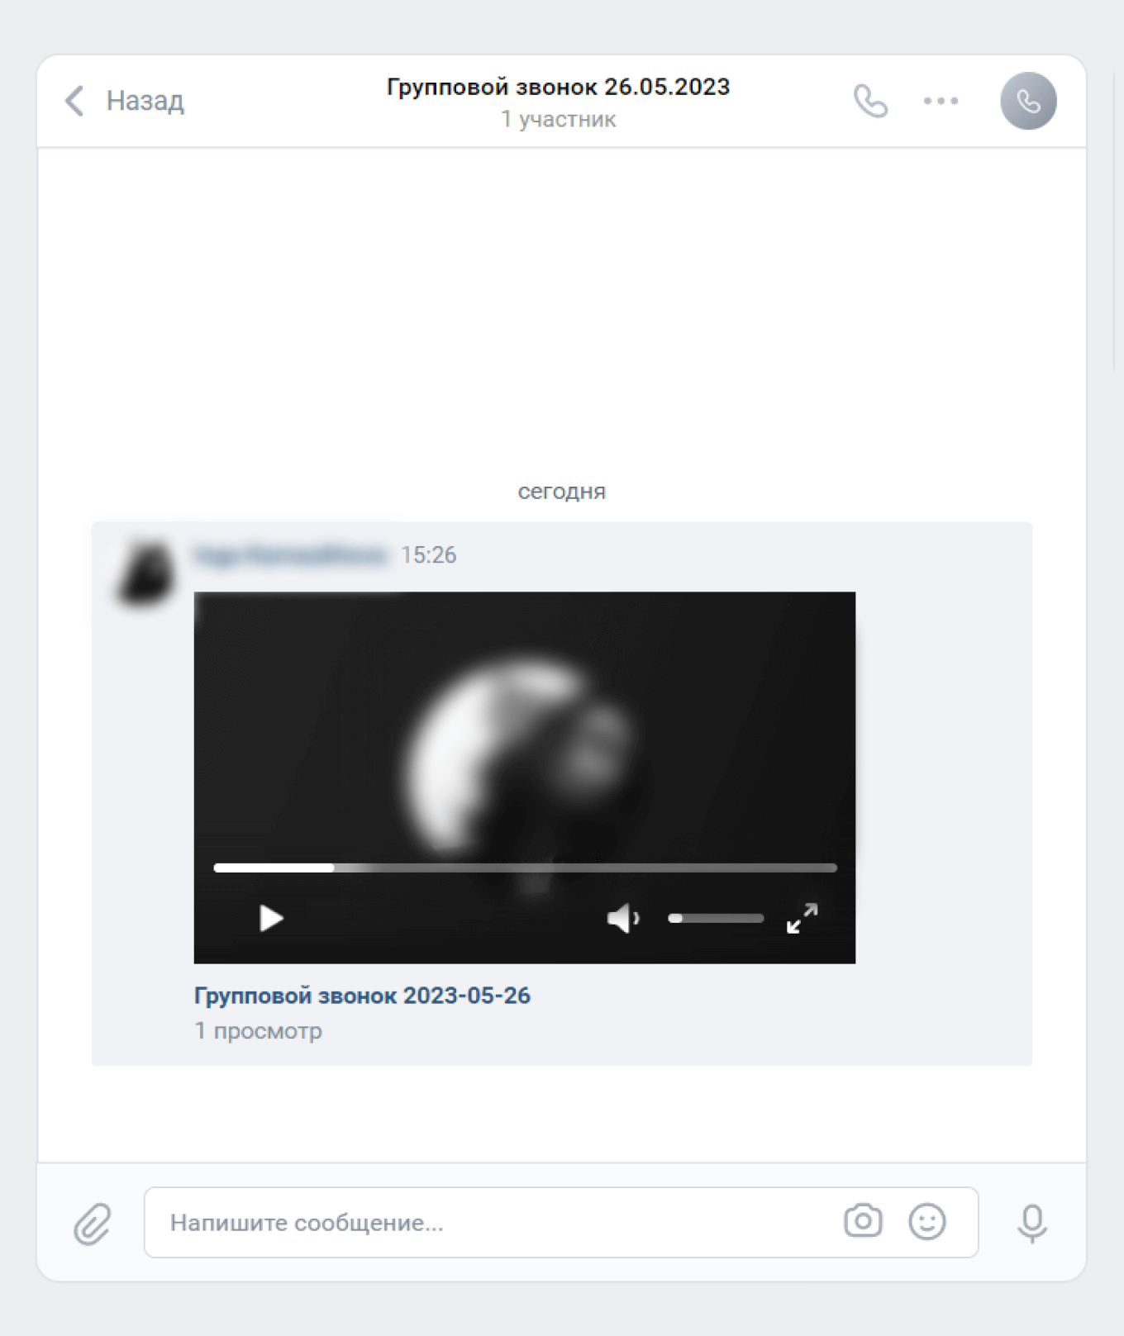Expand the video to fullscreen
The height and width of the screenshot is (1336, 1124).
pyautogui.click(x=802, y=918)
